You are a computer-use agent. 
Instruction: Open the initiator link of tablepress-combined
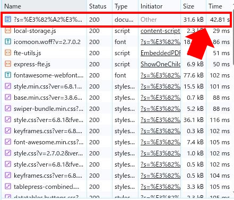coord(160,187)
